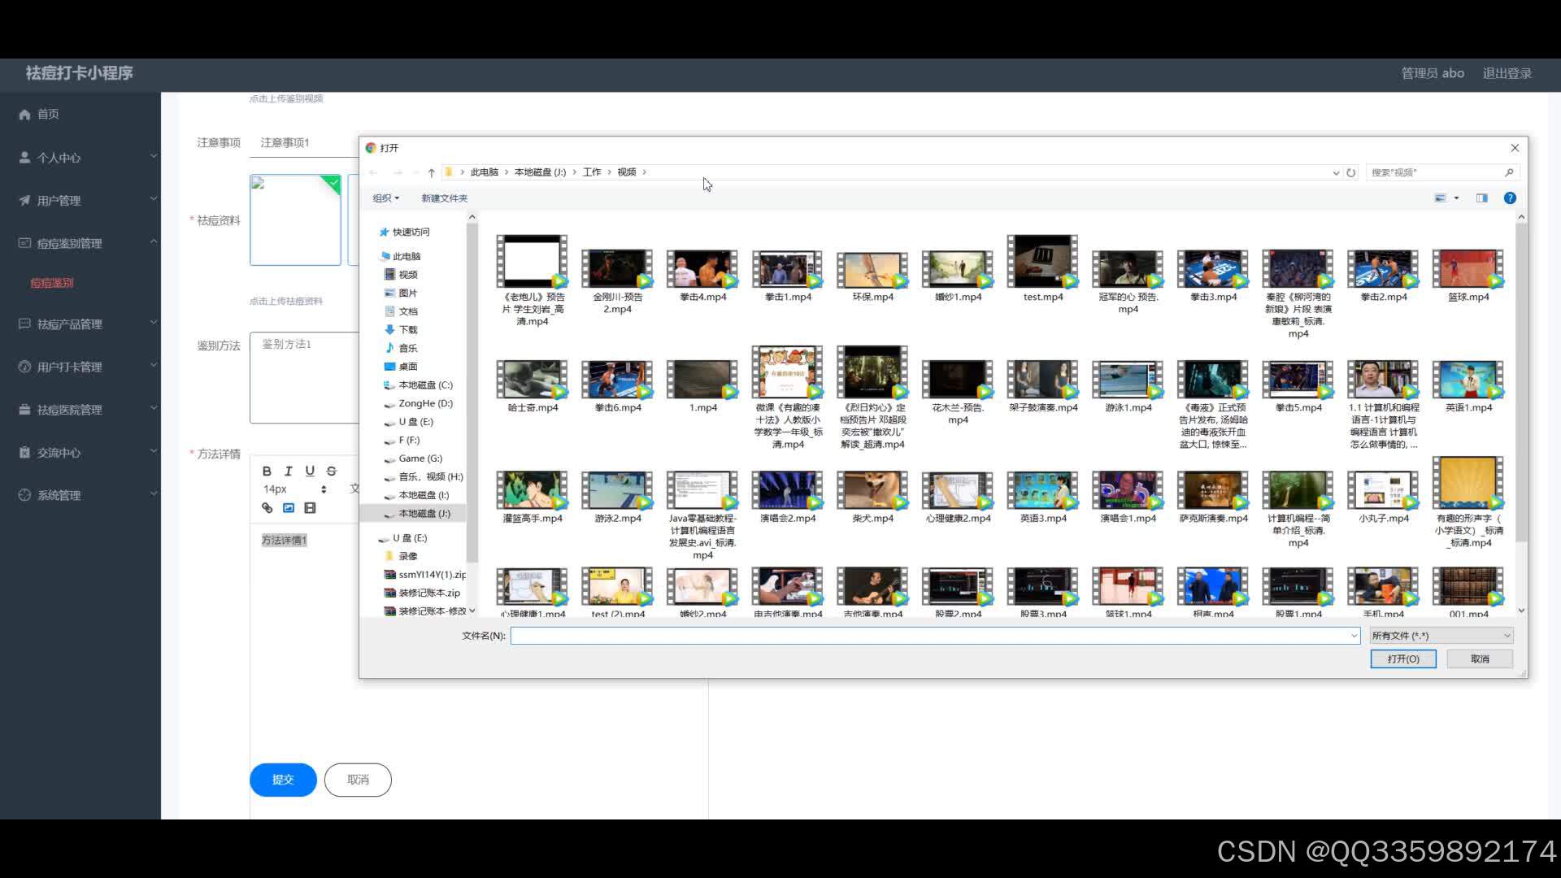
Task: Select 痘痘鉴别 submenu item
Action: (52, 283)
